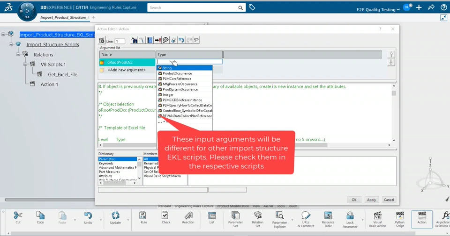Click the undo arrow in Action Editor toolbar
This screenshot has width=450, height=236.
click(181, 40)
